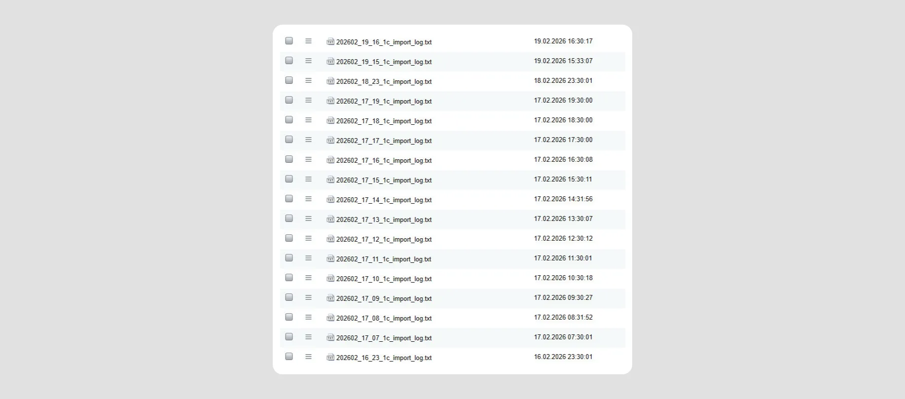Click the file icon for 202602_16_23_1c_import_log.txt
Viewport: 905px width, 399px height.
(x=330, y=358)
